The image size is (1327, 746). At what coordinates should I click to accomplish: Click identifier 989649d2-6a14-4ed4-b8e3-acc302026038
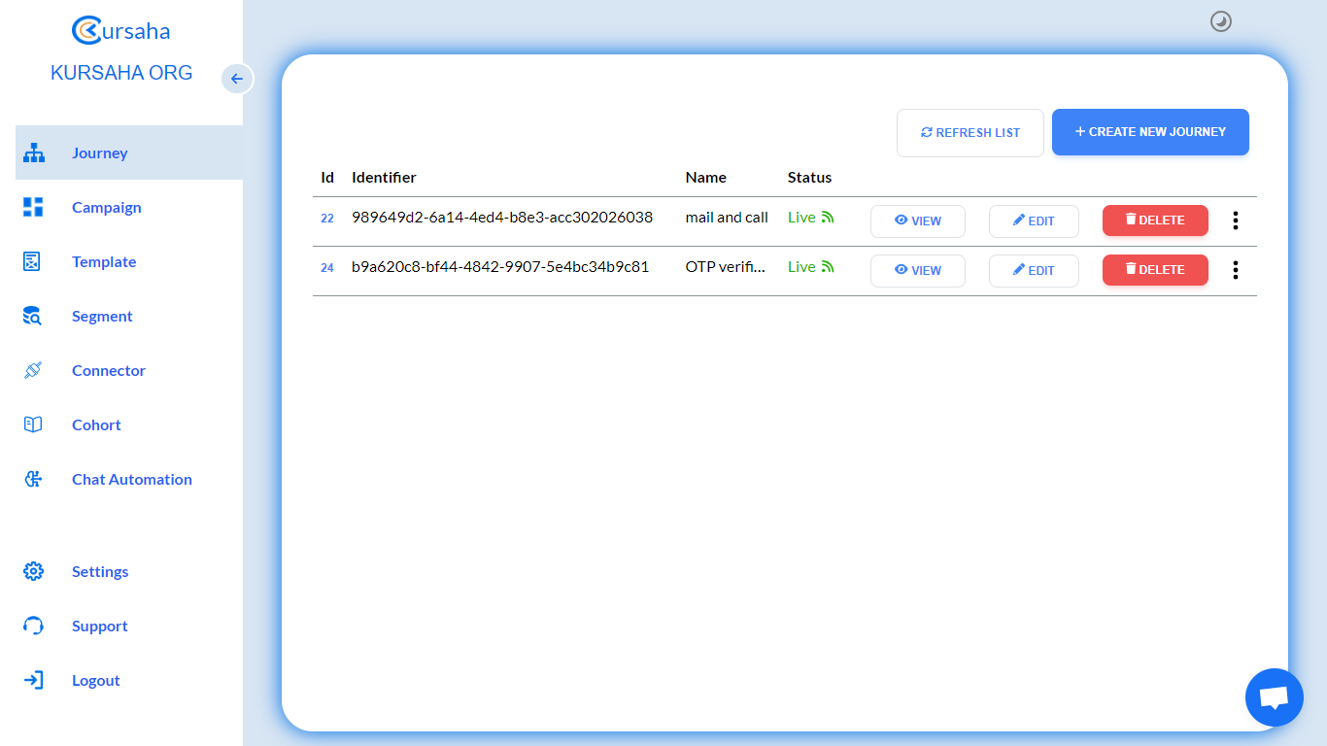tap(502, 218)
